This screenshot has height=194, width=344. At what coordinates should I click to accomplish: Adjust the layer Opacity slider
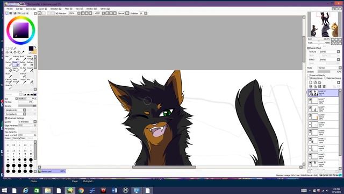[329, 72]
